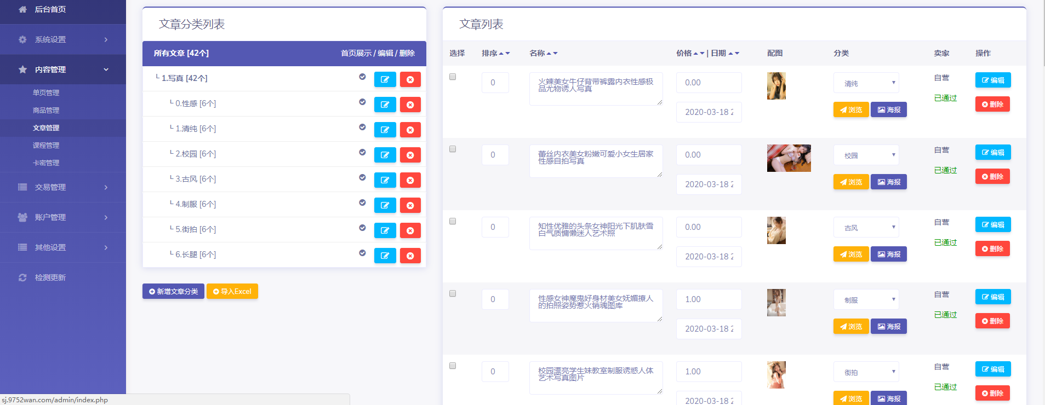The height and width of the screenshot is (405, 1045).
Task: Click the gear icon beside 系统设置
Action: click(x=22, y=39)
